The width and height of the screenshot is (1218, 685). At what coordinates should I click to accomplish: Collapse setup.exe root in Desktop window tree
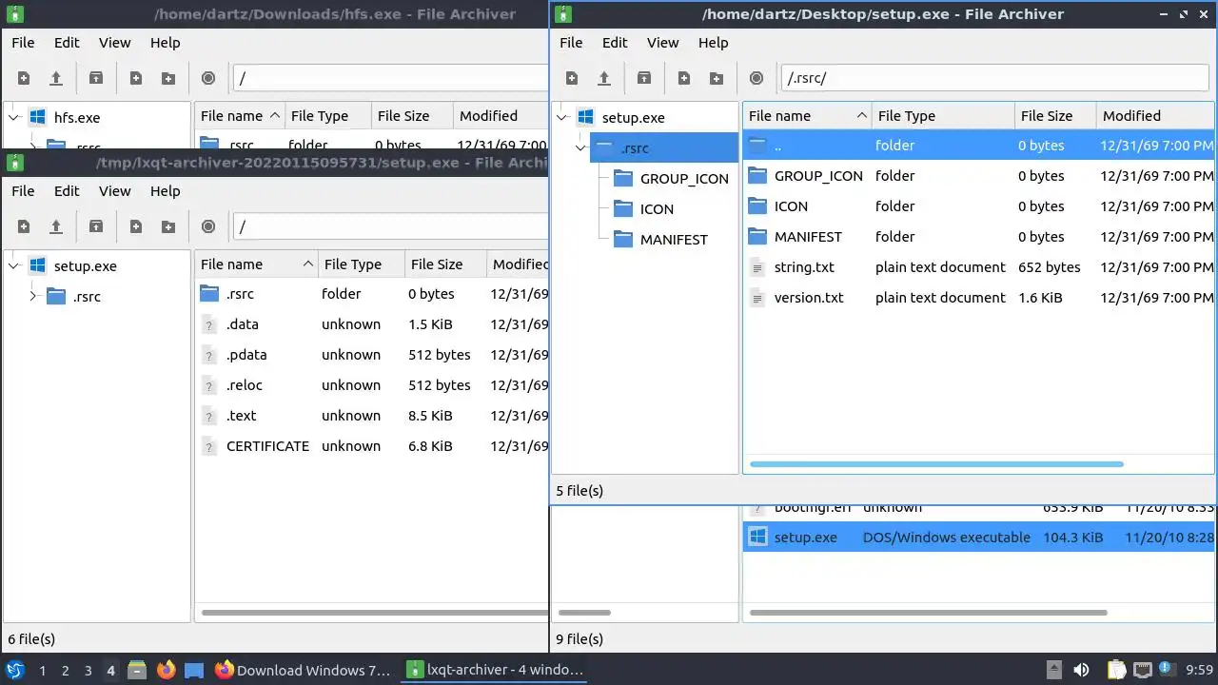(x=562, y=118)
